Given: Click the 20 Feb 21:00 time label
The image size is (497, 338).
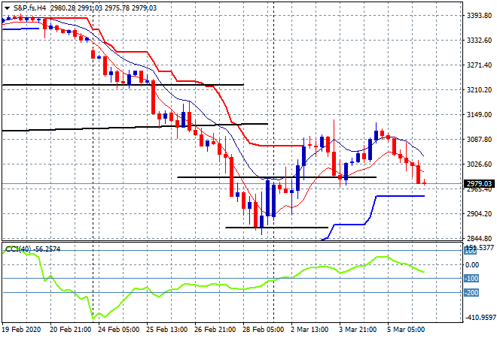Looking at the screenshot, I should coord(70,330).
